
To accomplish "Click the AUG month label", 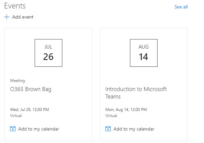I will (x=143, y=47).
